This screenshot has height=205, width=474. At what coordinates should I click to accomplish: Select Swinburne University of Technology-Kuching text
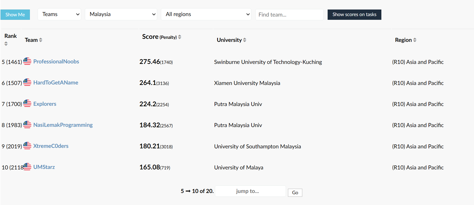[268, 62]
